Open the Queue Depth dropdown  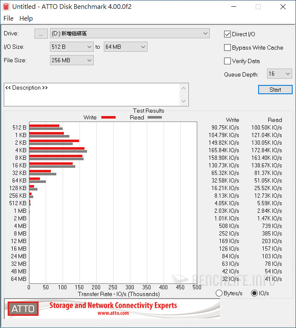point(279,74)
